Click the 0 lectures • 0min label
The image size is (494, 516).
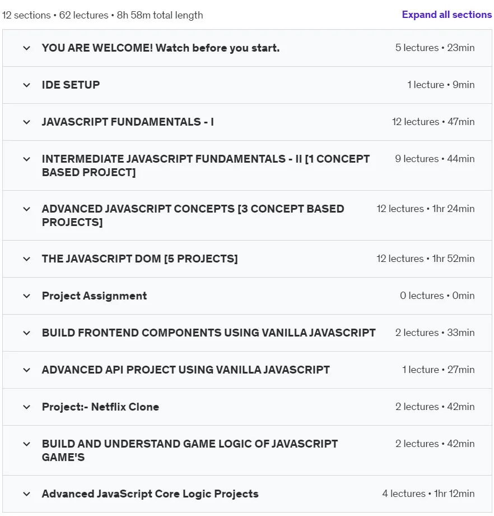437,296
